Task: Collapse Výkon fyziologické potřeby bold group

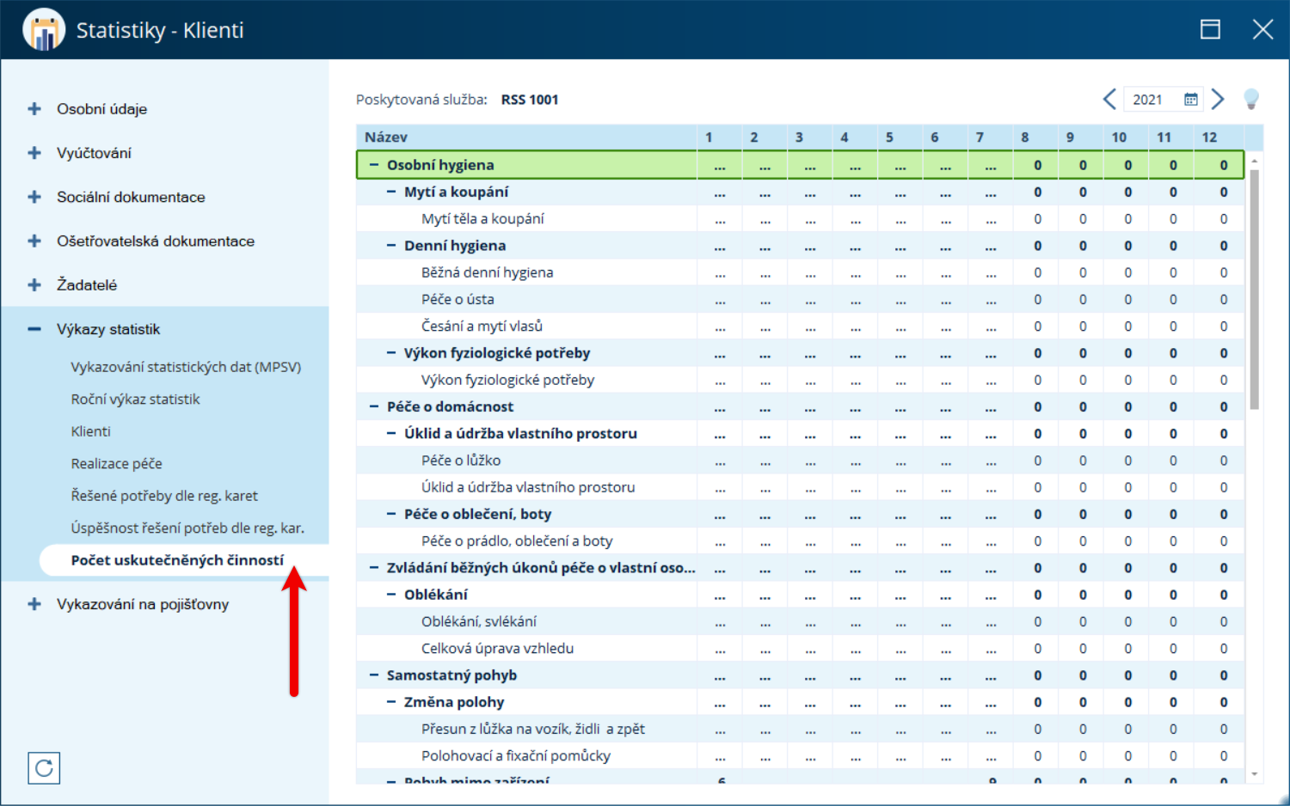Action: click(x=391, y=353)
